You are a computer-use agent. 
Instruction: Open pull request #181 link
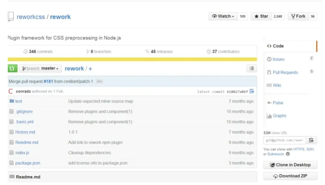coord(48,81)
